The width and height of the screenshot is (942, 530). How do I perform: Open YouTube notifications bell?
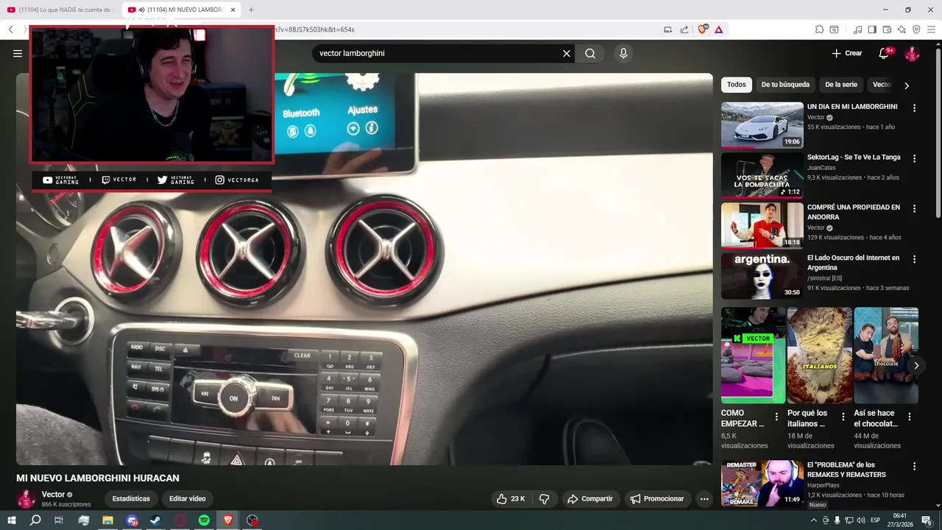pos(885,54)
